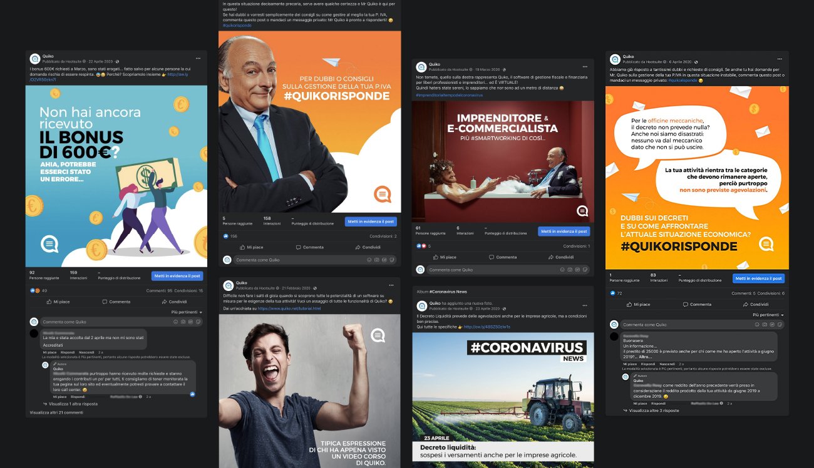Boost the 6 Aprile decreti post with Metti in evidenza
814x468 pixels.
tap(758, 278)
